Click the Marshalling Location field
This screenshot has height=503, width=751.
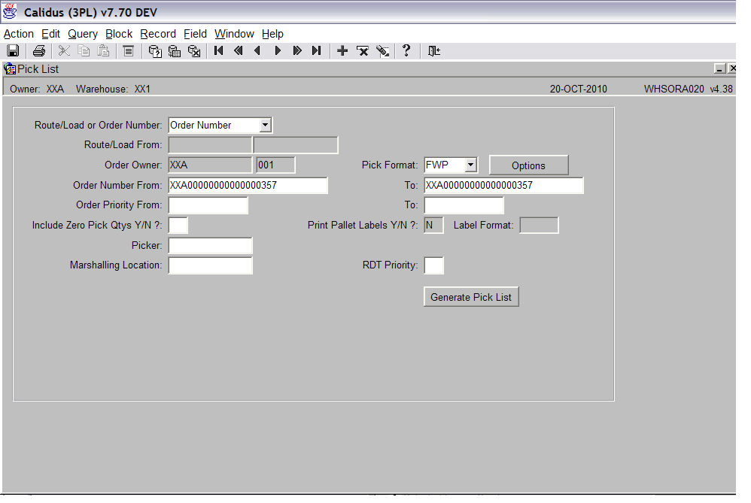coord(210,265)
